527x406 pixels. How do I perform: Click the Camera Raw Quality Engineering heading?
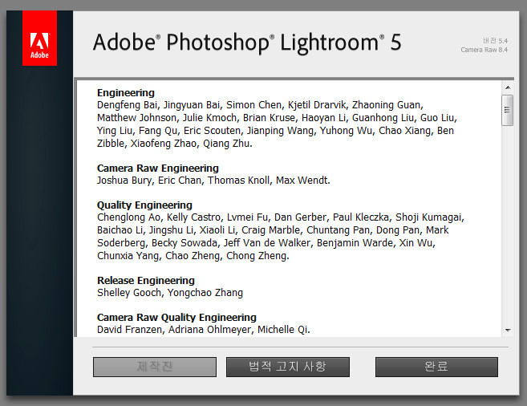tap(176, 317)
